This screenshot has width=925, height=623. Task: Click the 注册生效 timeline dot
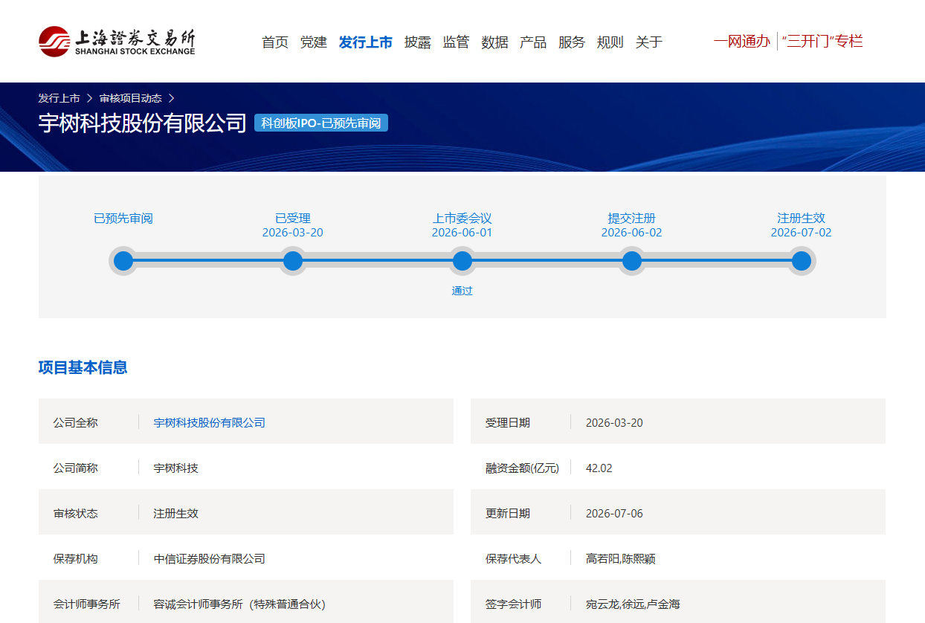coord(802,261)
